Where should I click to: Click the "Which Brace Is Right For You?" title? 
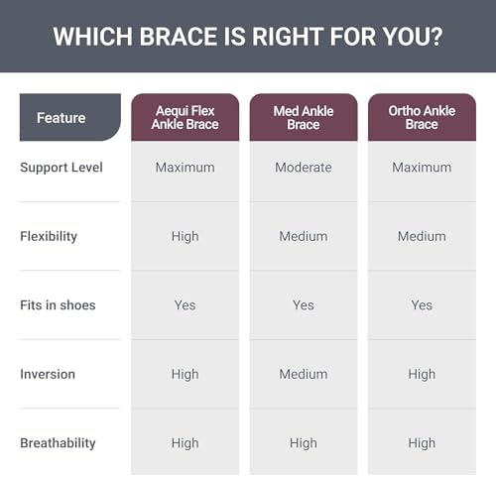pos(248,37)
